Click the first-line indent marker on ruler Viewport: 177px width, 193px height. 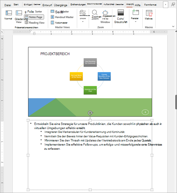tap(30, 31)
